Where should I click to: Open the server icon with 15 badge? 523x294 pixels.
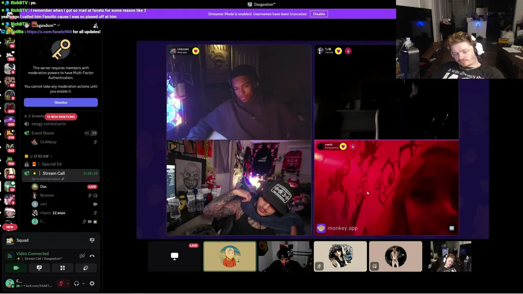pyautogui.click(x=10, y=42)
